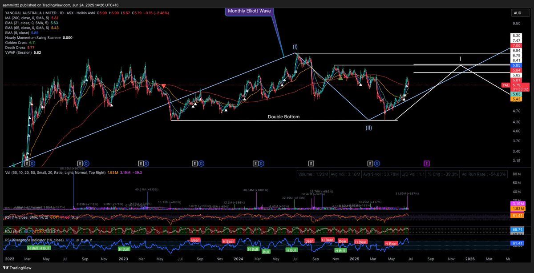Click the blue 5.85 EMA price label
The image size is (534, 273).
517,65
